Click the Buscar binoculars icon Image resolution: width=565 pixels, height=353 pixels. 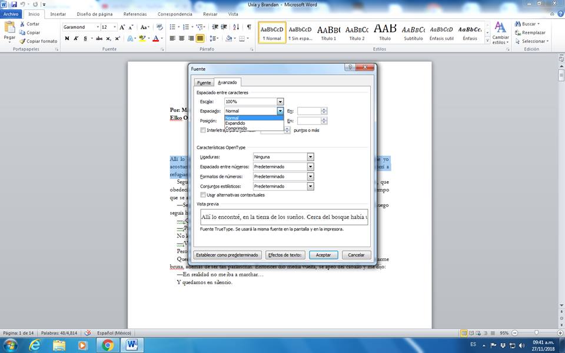(x=517, y=24)
